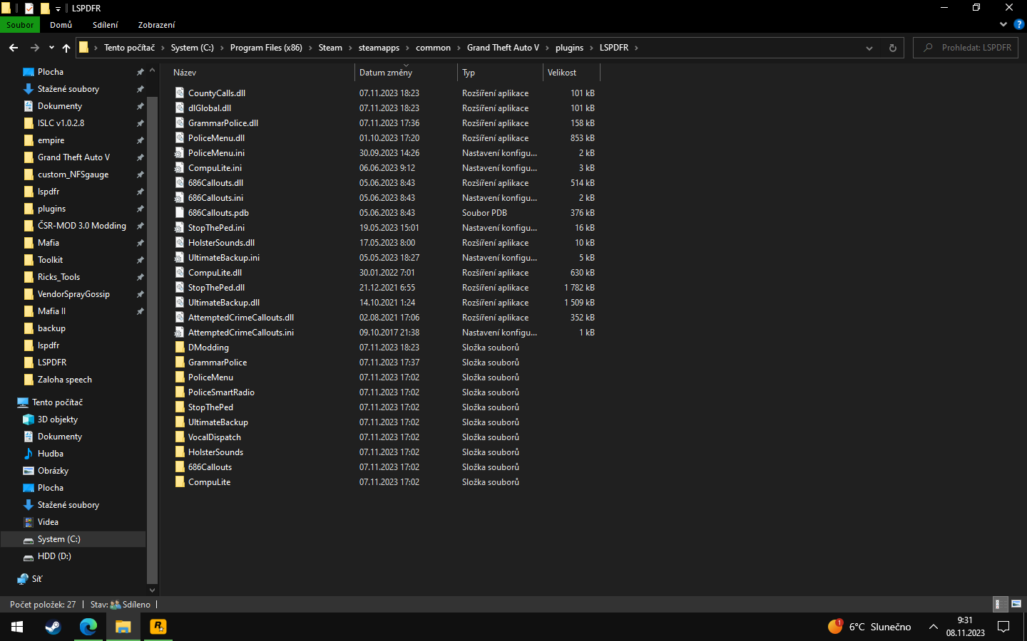Open the quick access toolbar dropdown
1027x641 pixels.
pos(58,9)
